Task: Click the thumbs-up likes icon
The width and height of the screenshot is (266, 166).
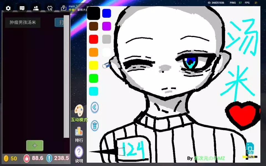Action: click(x=27, y=158)
